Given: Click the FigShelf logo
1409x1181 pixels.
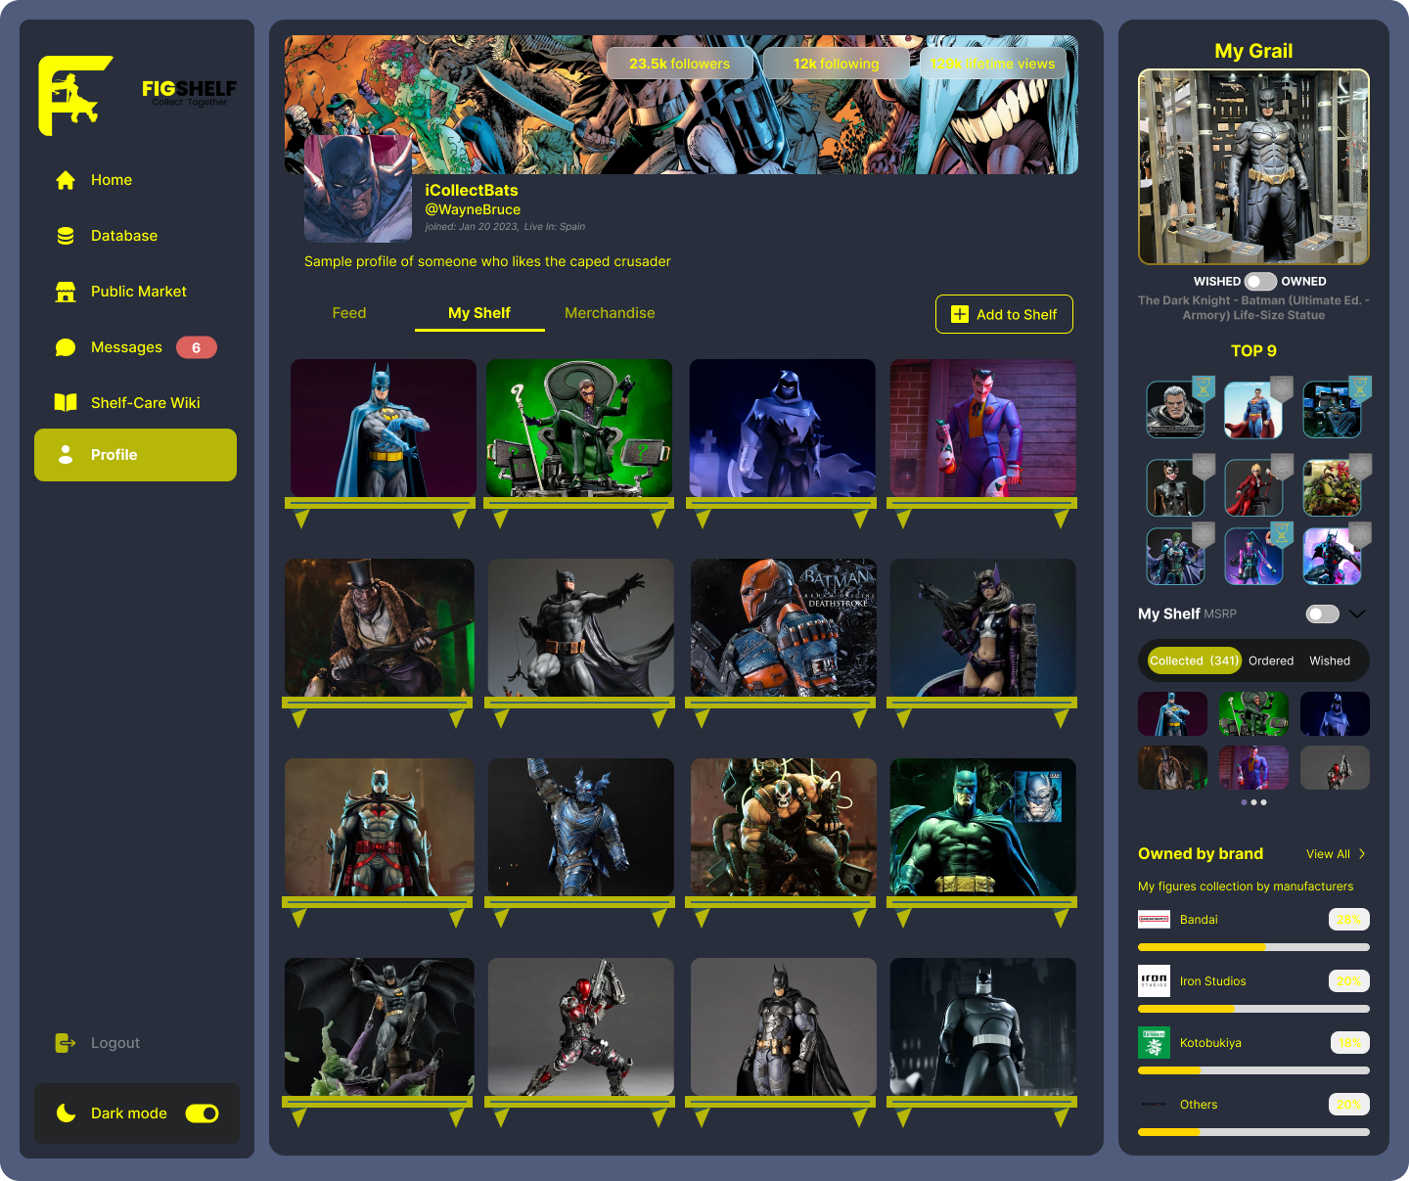Looking at the screenshot, I should pos(137,95).
